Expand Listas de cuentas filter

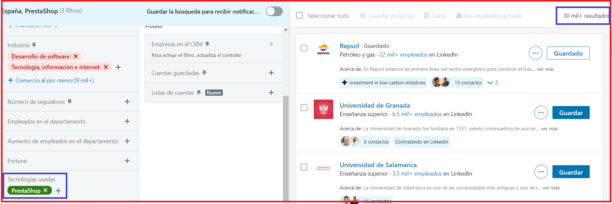pos(271,92)
